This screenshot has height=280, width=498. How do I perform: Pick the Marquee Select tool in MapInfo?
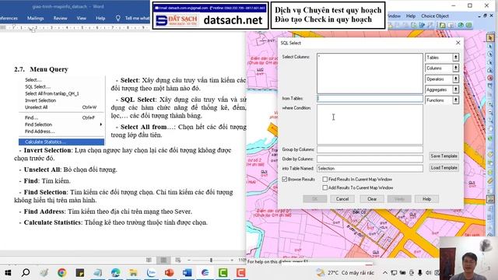pyautogui.click(x=490, y=47)
